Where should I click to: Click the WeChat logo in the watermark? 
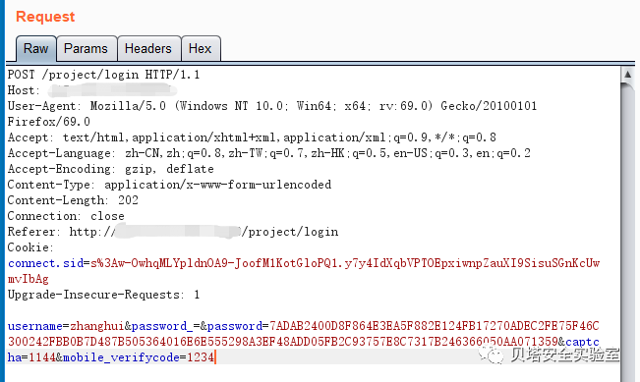click(492, 354)
